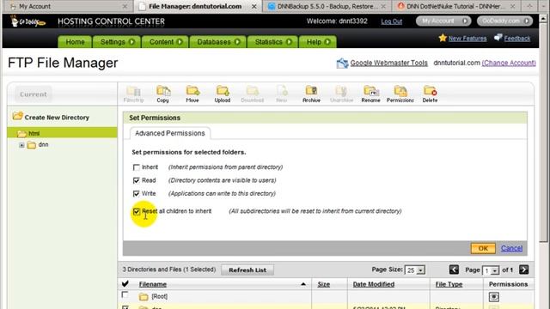The image size is (550, 309).
Task: Click the greyed Download toolbar icon
Action: 252,94
